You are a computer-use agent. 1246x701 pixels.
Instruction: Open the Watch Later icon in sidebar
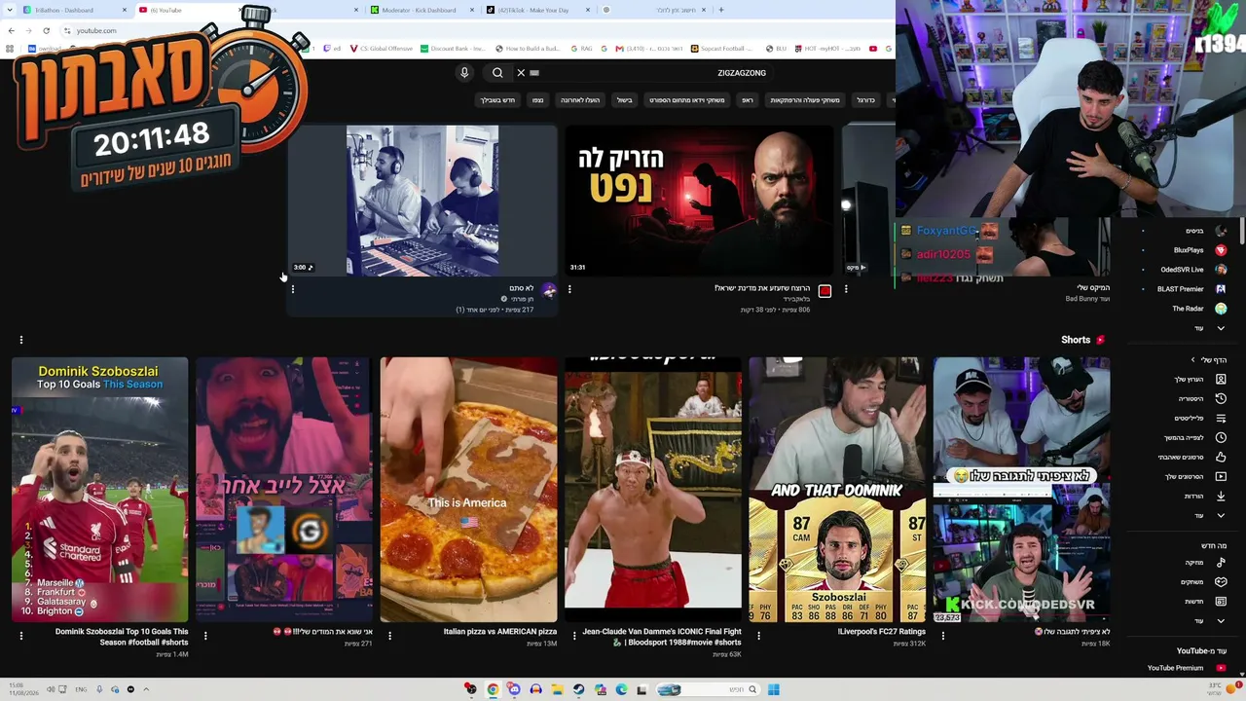tap(1221, 437)
